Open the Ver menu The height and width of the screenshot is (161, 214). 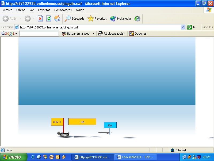[32, 10]
